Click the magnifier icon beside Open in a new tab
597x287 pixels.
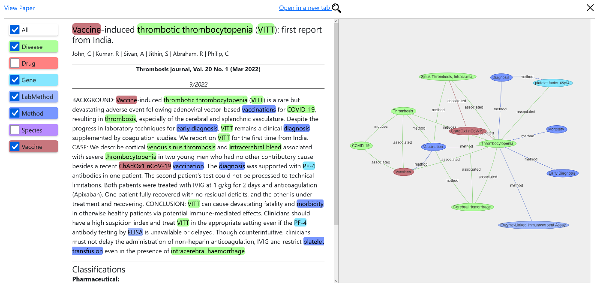click(x=336, y=8)
